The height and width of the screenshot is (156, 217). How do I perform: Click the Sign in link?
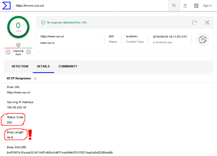coord(207,6)
